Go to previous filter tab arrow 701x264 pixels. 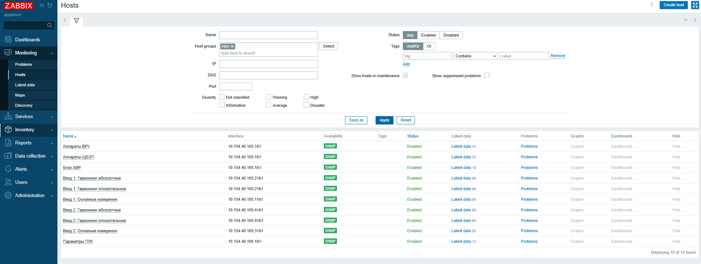click(65, 20)
